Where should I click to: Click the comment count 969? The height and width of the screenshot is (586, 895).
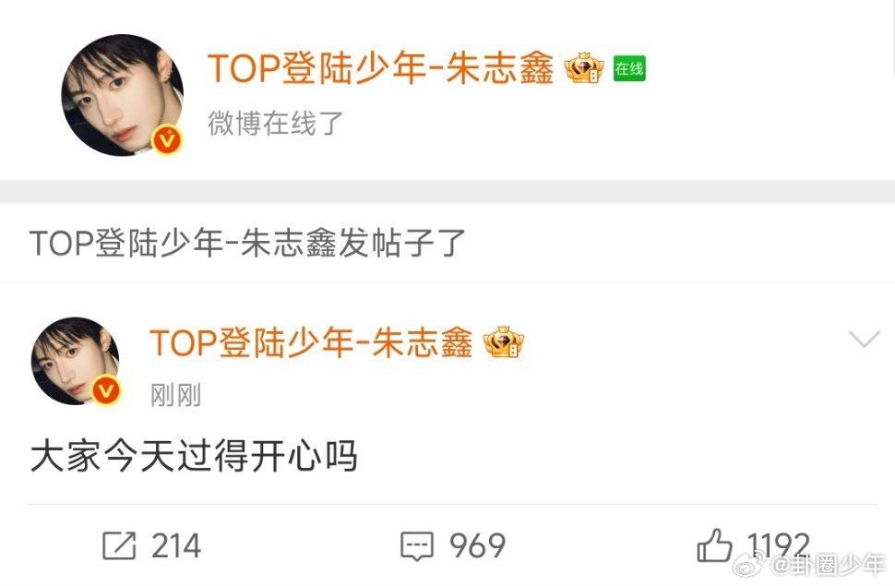coord(477,545)
